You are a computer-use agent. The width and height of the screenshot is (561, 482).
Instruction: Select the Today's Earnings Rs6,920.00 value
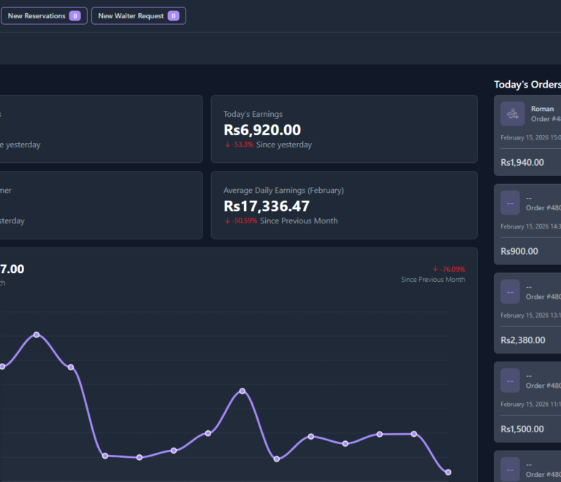[262, 130]
